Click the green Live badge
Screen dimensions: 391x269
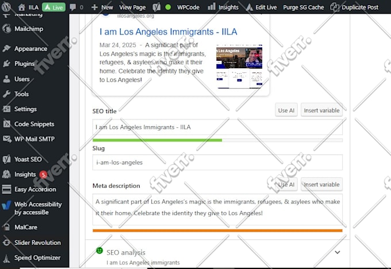point(53,7)
